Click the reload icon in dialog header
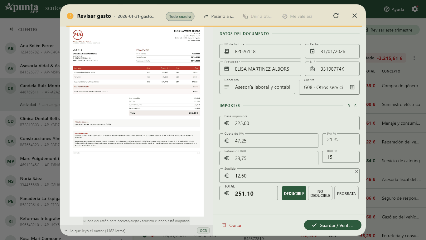This screenshot has width=426, height=240. tap(336, 16)
